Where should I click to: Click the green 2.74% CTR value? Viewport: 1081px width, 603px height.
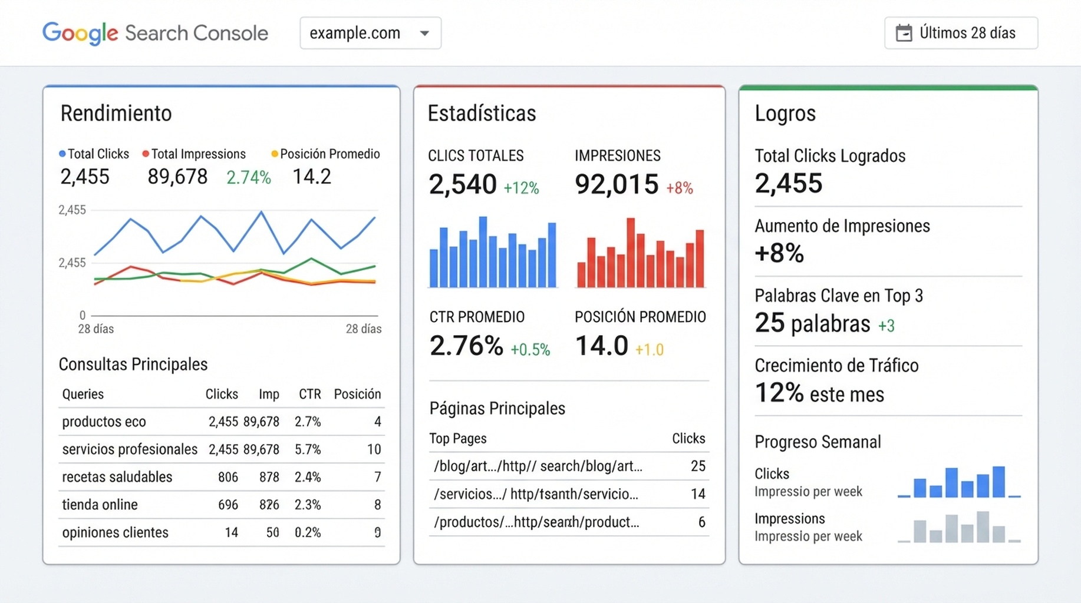(248, 177)
